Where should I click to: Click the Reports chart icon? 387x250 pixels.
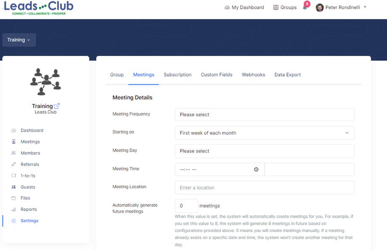coord(14,210)
